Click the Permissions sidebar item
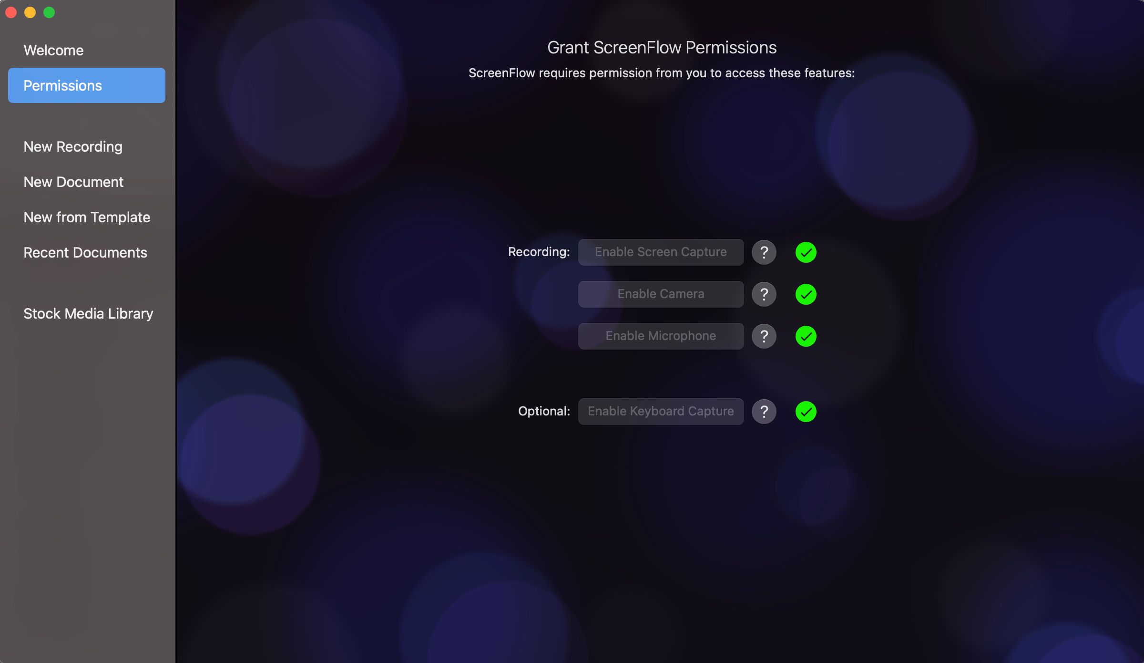The image size is (1144, 663). coord(87,85)
